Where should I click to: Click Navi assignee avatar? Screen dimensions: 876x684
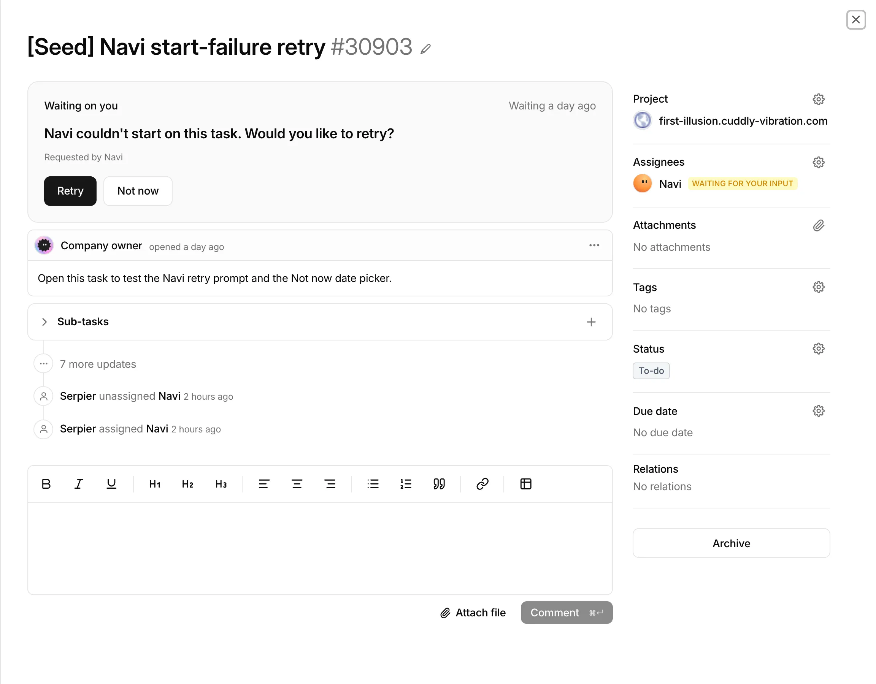pyautogui.click(x=643, y=184)
